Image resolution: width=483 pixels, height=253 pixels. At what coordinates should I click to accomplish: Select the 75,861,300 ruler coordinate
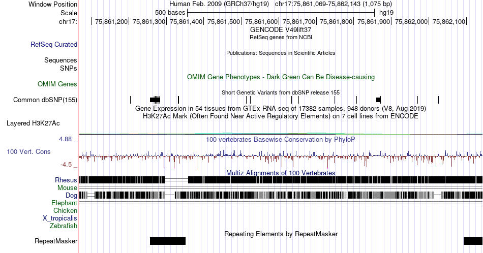click(x=149, y=21)
